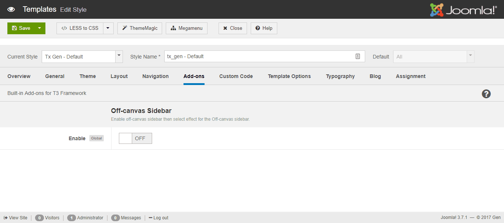Image resolution: width=504 pixels, height=223 pixels.
Task: Toggle the Off-canvas Sidebar Enable switch
Action: [x=135, y=138]
